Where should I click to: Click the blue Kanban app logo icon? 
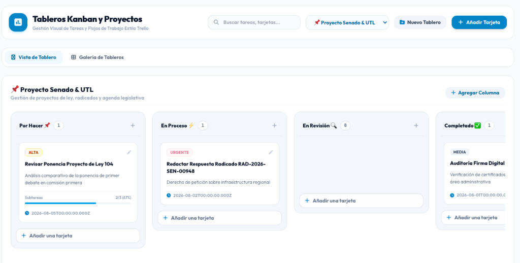pos(18,22)
